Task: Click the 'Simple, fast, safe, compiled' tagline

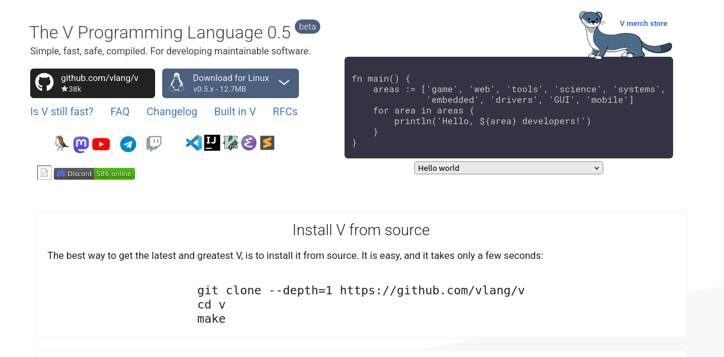Action: 170,51
